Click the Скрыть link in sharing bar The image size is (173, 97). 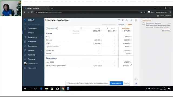point(126,83)
